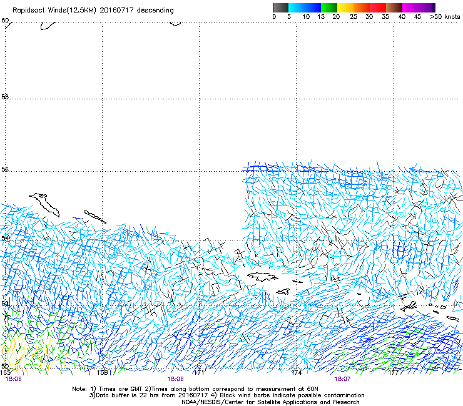The image size is (463, 406).
Task: Click the legend label '10'
Action: 306,17
